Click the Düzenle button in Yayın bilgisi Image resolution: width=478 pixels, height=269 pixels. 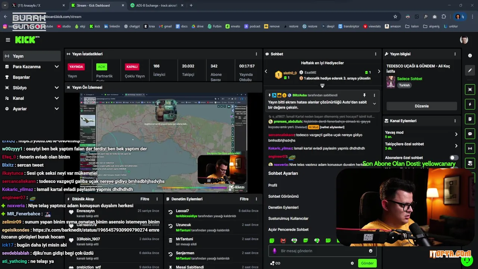(x=422, y=106)
